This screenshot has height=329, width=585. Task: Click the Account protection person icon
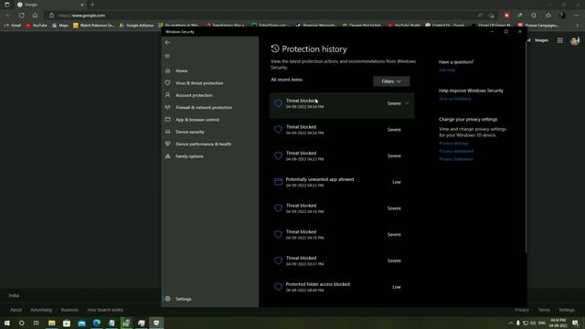click(168, 95)
